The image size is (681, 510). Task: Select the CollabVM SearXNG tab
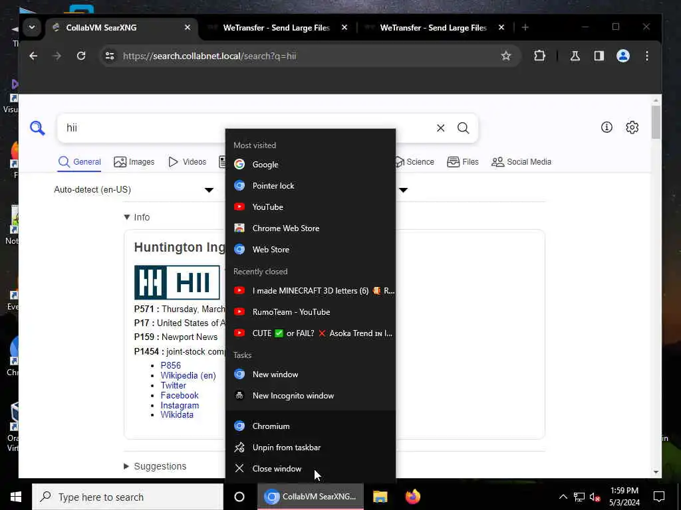[x=121, y=28]
